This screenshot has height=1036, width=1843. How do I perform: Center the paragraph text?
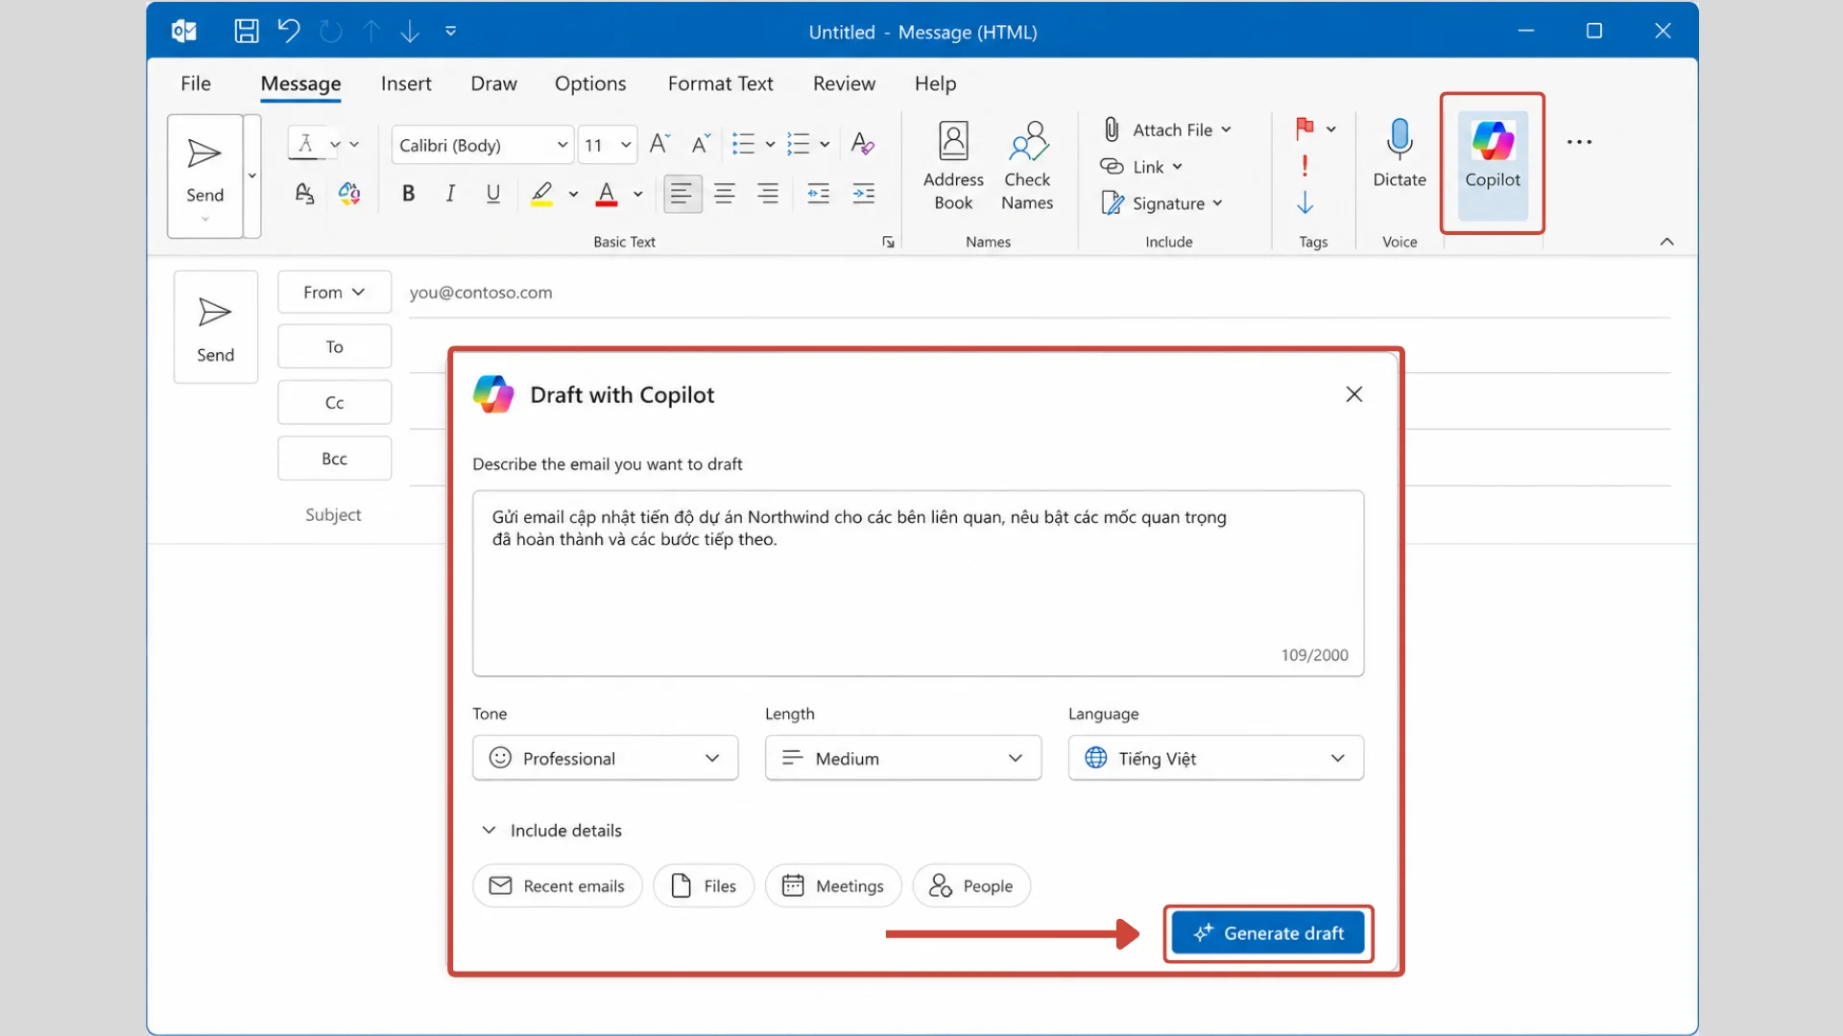click(x=725, y=194)
